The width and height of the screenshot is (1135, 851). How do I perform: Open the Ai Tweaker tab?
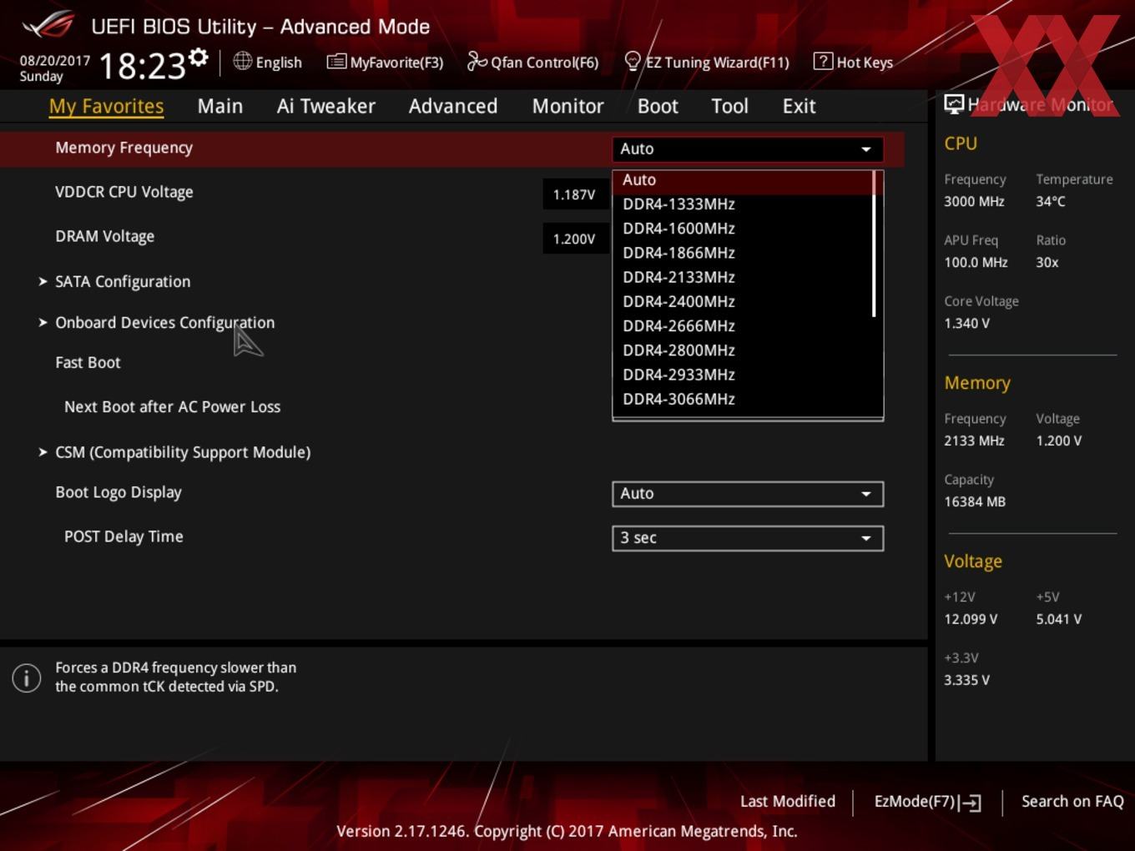point(325,106)
